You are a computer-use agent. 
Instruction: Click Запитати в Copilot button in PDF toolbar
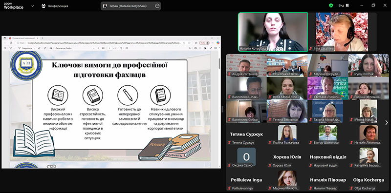coord(64,48)
